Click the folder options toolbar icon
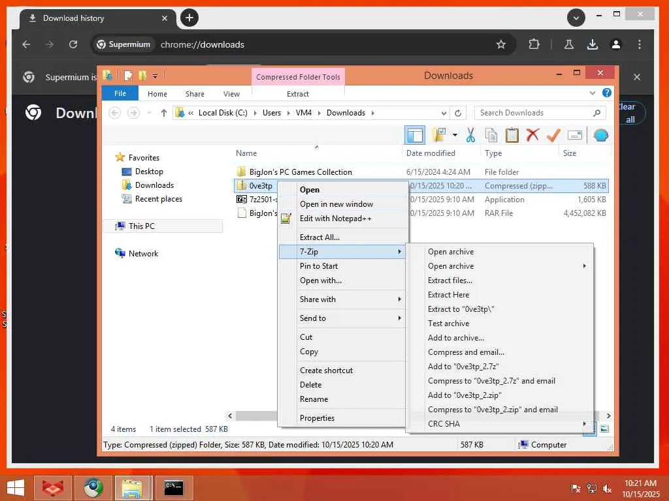669x501 pixels. tap(439, 136)
